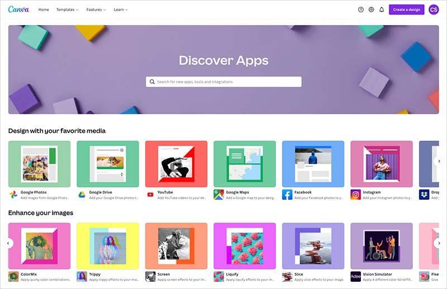Click the Liquify app icon
Screen dimensions: 447x289
tap(218, 277)
